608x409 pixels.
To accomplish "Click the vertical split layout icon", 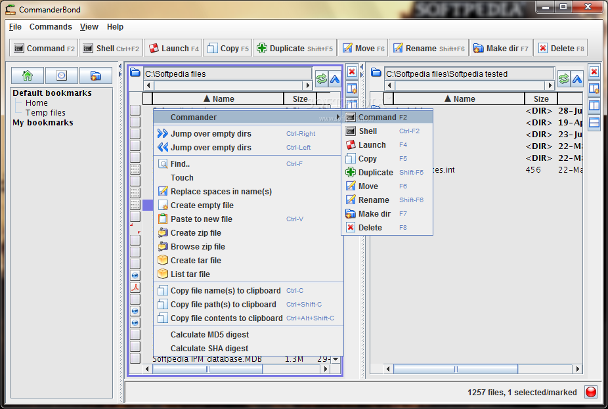I will [x=594, y=106].
